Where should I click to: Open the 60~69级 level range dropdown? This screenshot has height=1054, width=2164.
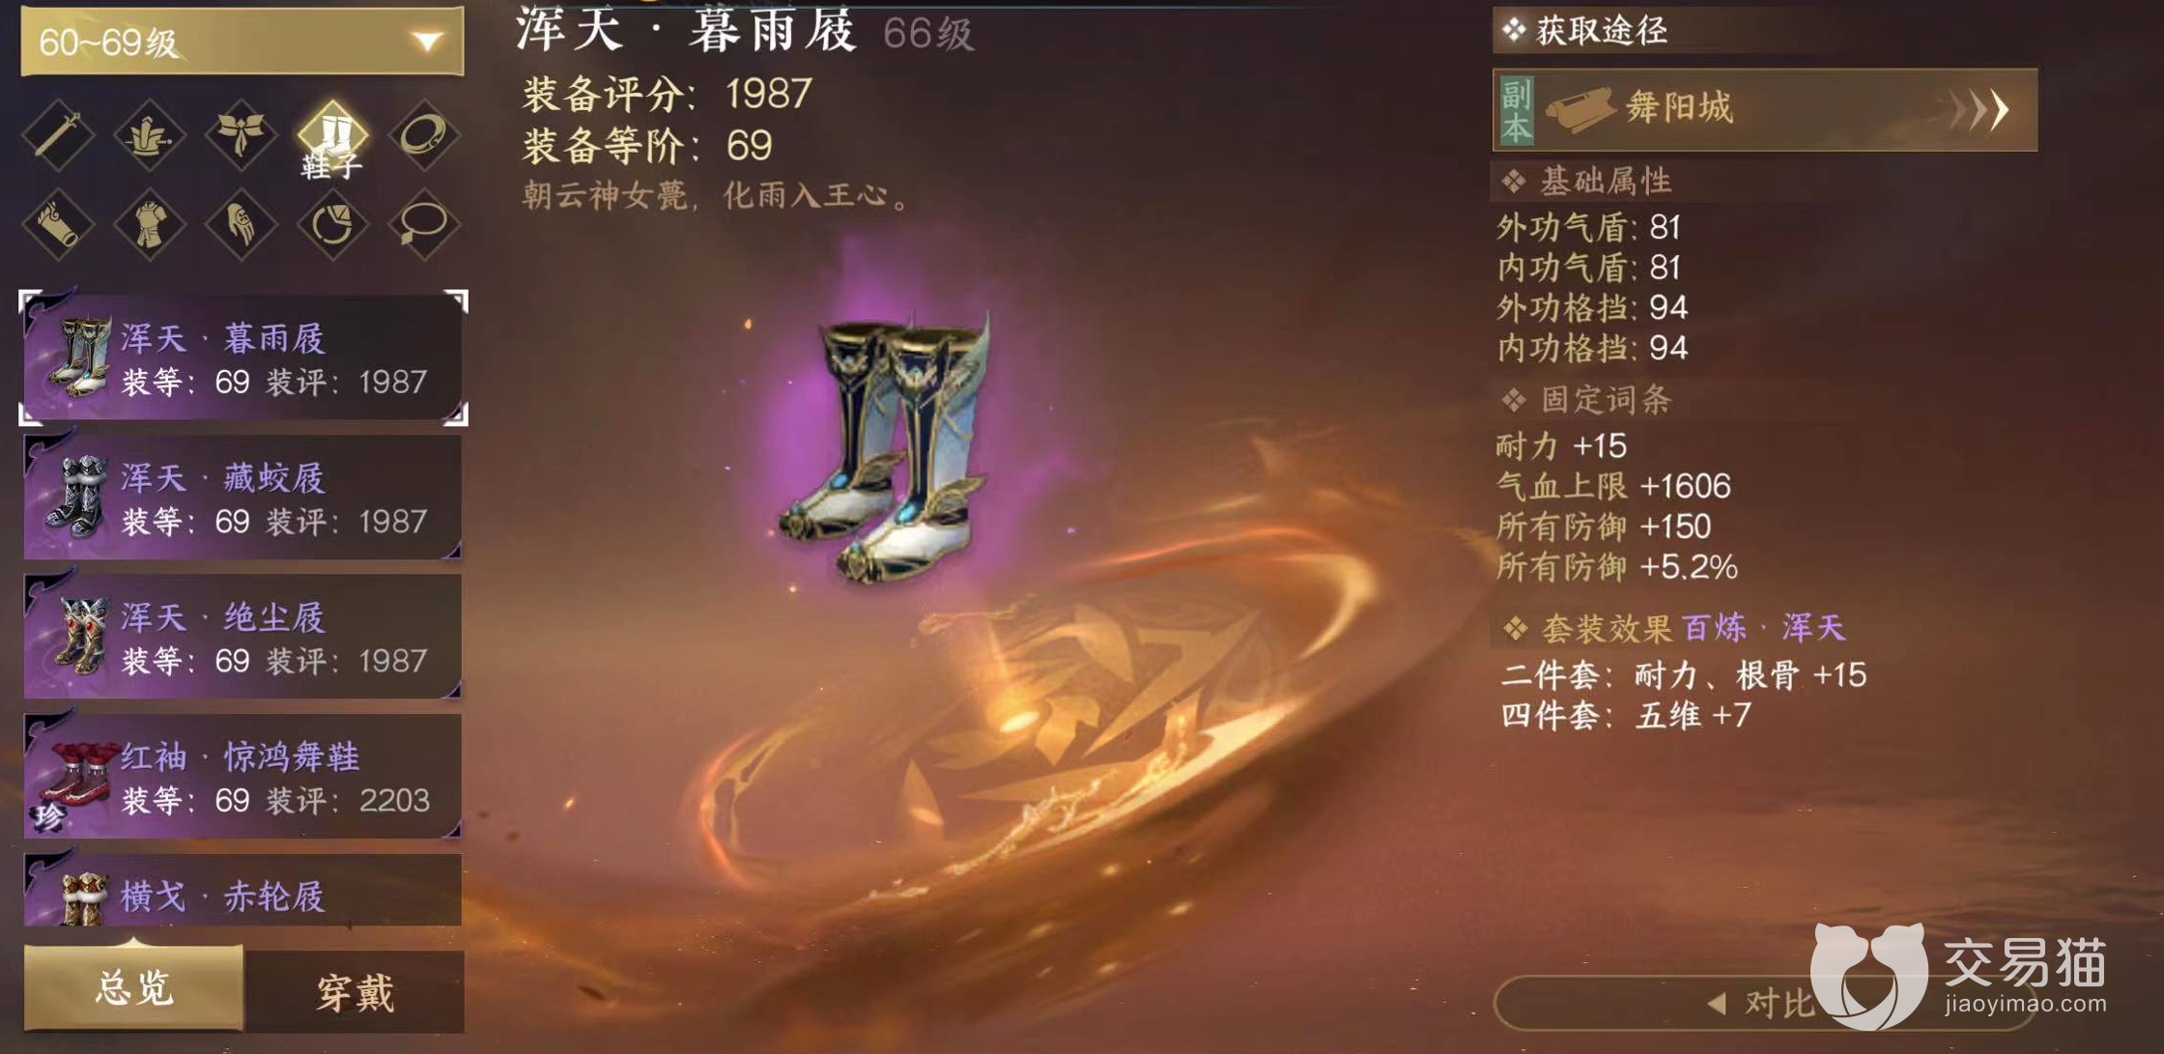point(242,41)
